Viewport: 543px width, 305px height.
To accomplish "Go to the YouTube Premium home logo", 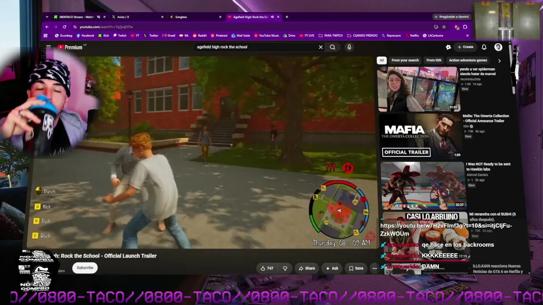I will coord(70,47).
